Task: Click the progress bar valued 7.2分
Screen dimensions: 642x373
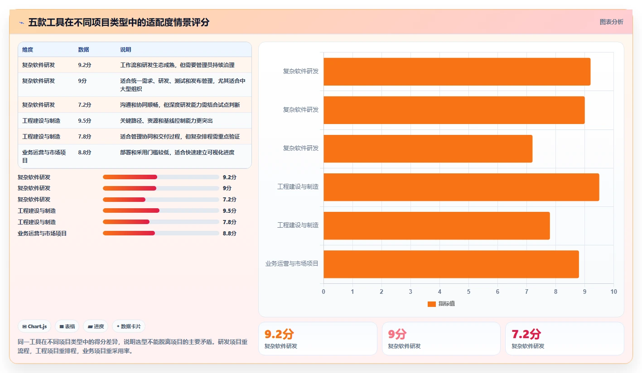Action: [161, 200]
